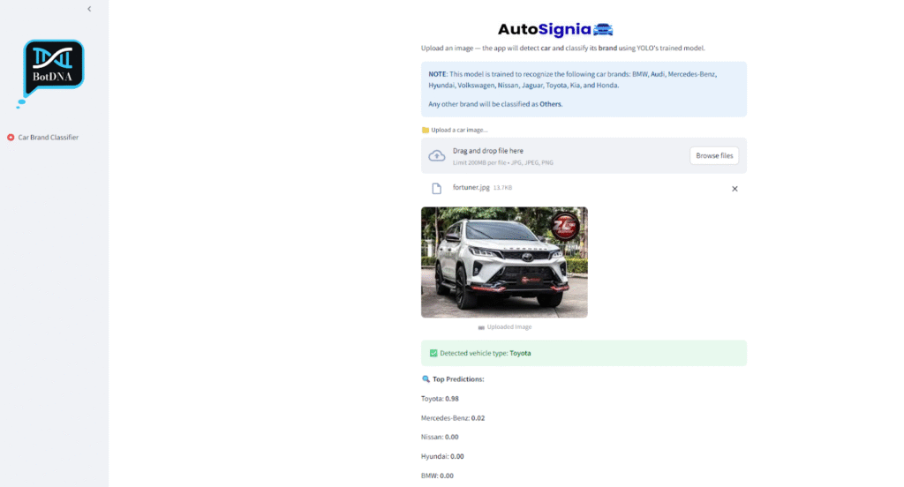The height and width of the screenshot is (487, 904).
Task: Click the document icon beside fortuner.jpg
Action: coord(436,188)
